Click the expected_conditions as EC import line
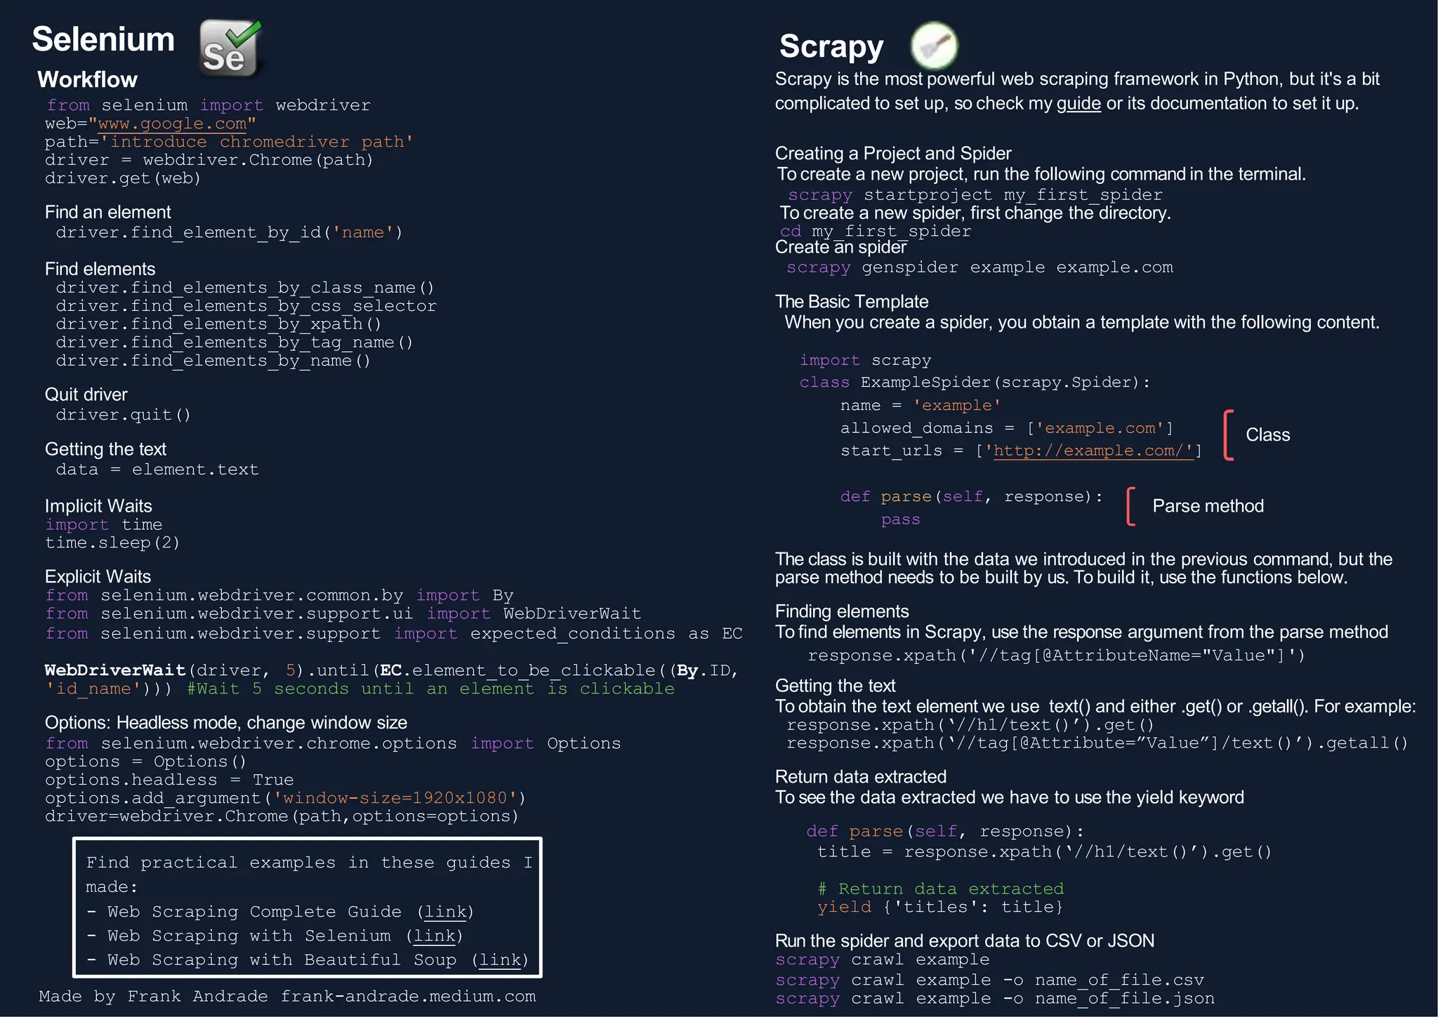Image resolution: width=1438 pixels, height=1017 pixels. click(394, 633)
